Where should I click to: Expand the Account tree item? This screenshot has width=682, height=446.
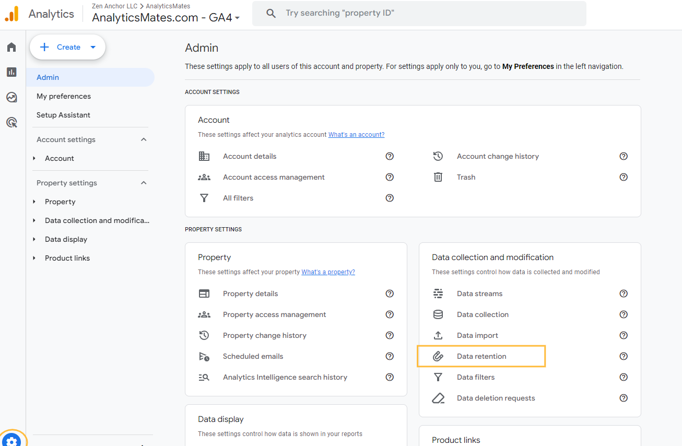34,158
